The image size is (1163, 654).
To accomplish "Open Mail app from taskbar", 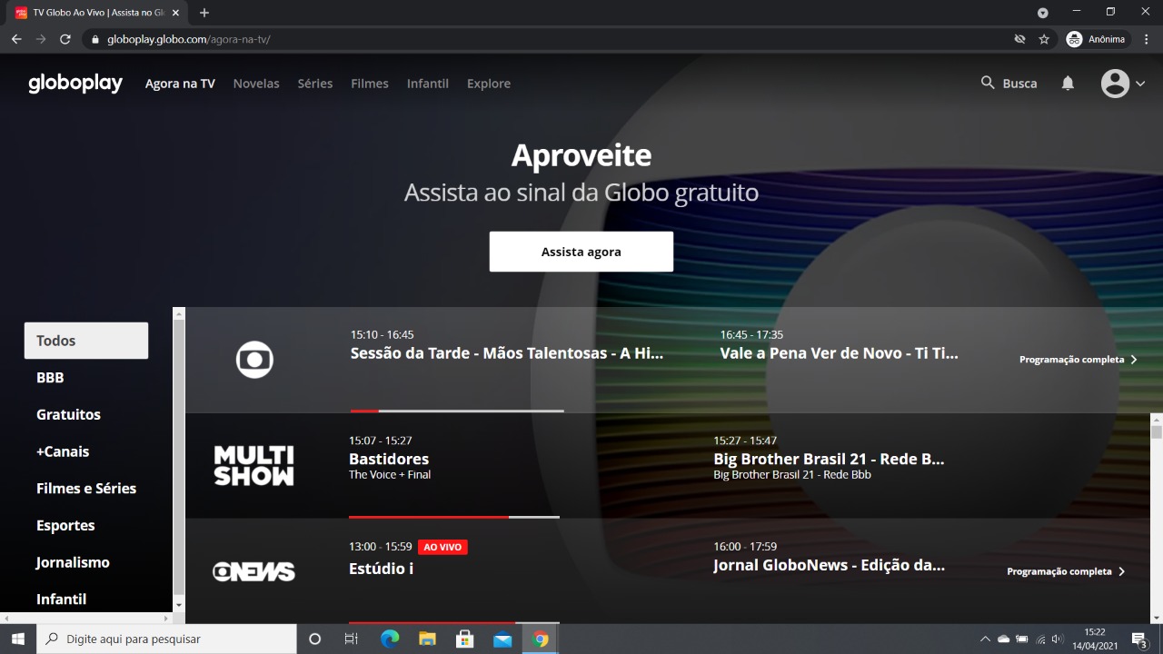I will tap(502, 639).
